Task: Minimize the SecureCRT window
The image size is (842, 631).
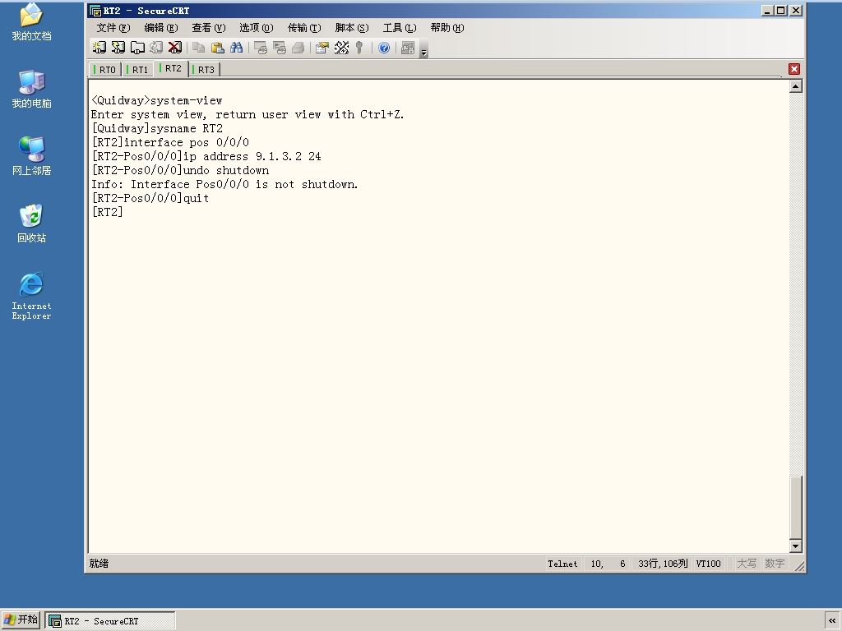Action: (x=767, y=10)
